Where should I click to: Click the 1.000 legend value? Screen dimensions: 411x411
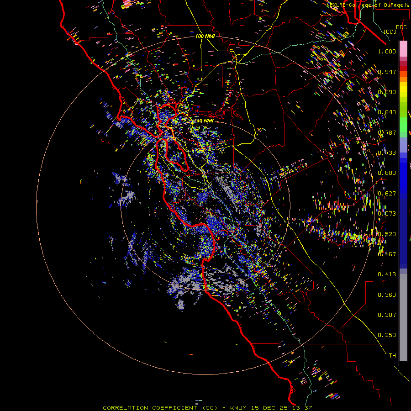tap(387, 51)
